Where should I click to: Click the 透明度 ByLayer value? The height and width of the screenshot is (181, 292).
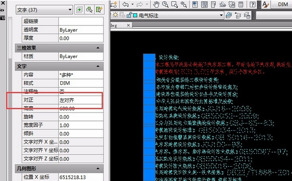(x=81, y=30)
